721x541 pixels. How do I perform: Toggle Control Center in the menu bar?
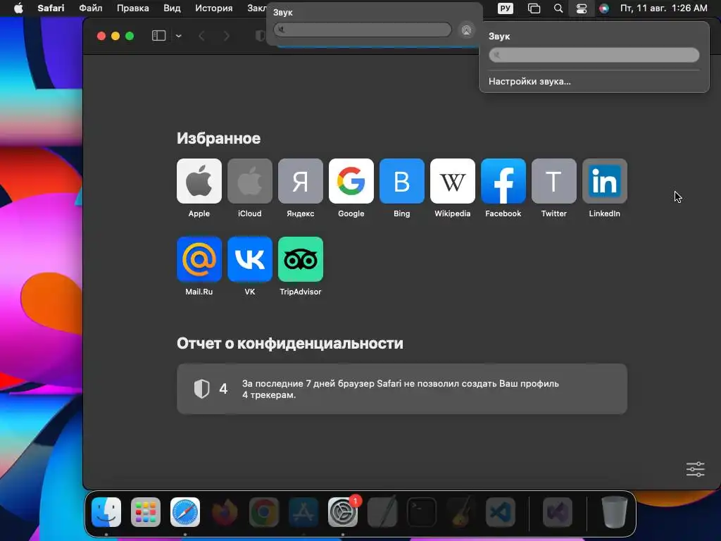pos(582,8)
